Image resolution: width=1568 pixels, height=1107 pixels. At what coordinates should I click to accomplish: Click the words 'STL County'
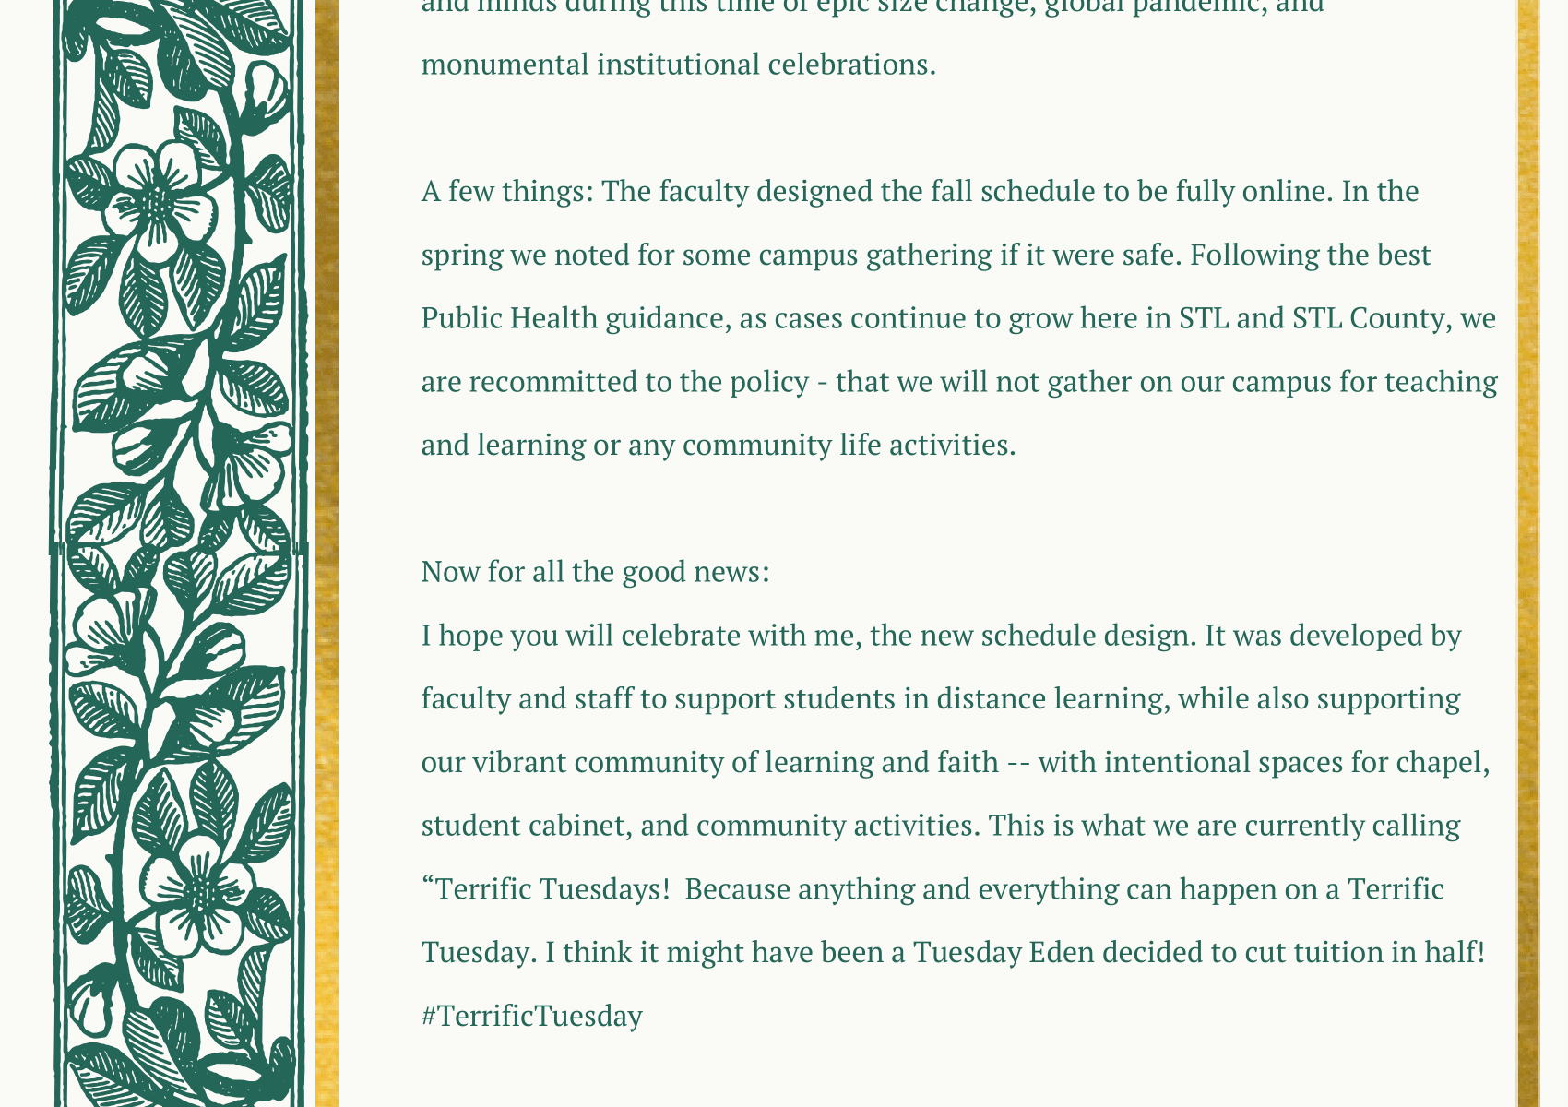1369,318
